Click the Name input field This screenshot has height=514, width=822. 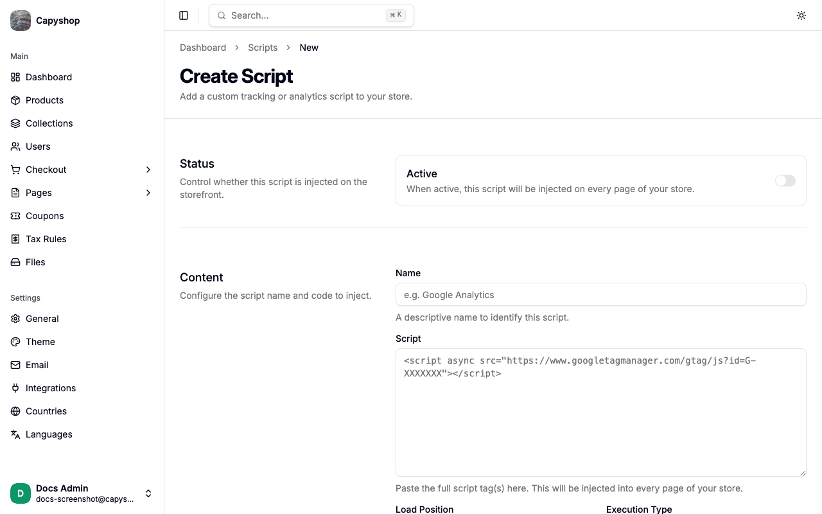click(600, 294)
